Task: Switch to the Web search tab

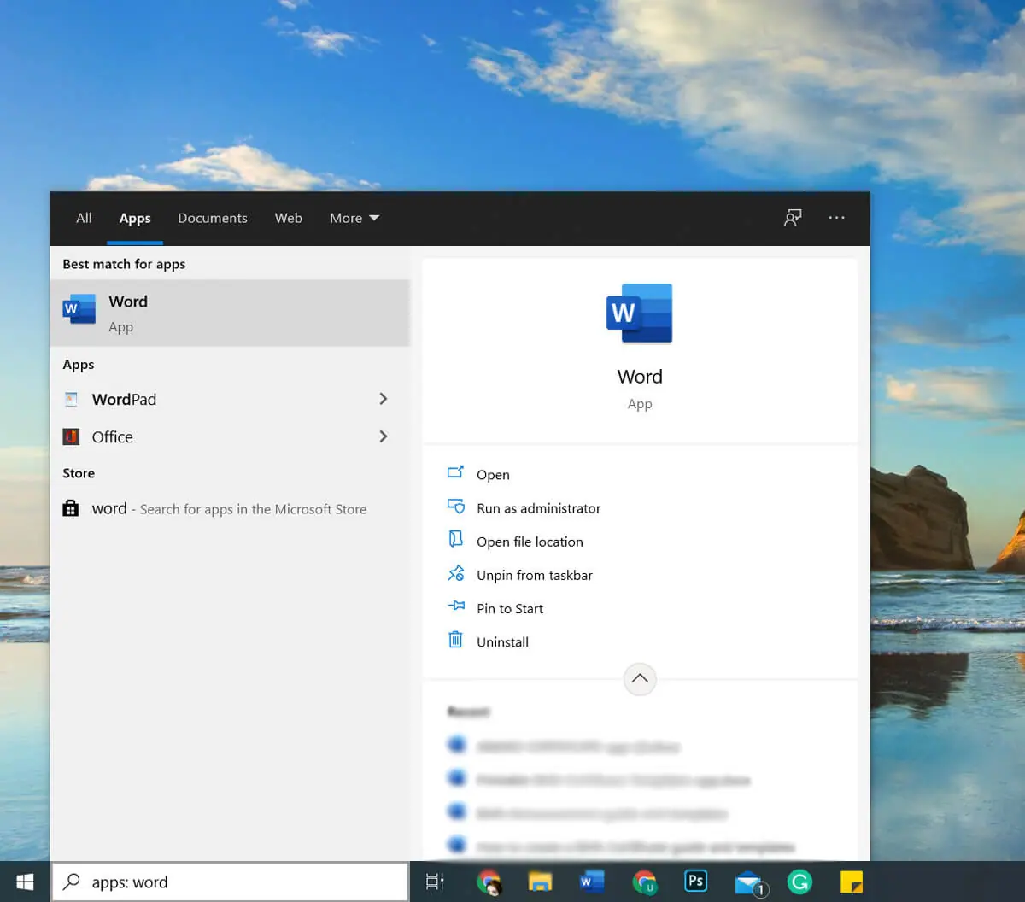Action: (289, 218)
